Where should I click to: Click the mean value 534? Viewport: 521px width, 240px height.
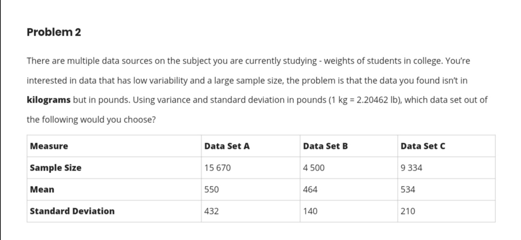pyautogui.click(x=408, y=189)
